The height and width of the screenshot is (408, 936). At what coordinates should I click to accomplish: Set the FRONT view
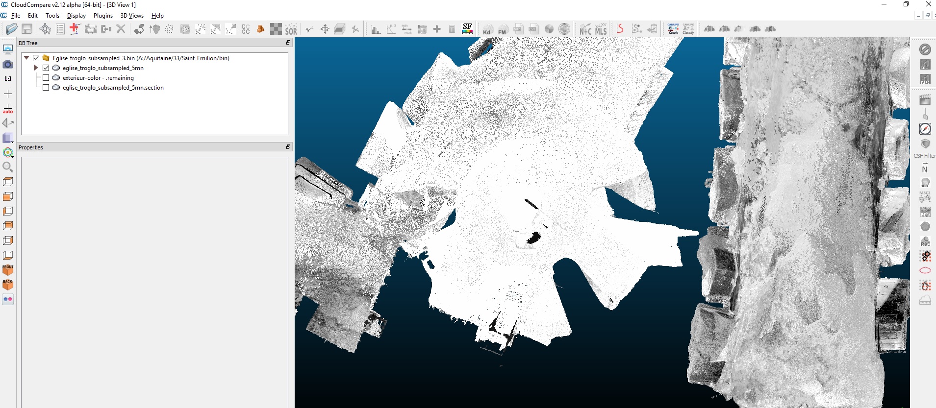point(8,270)
